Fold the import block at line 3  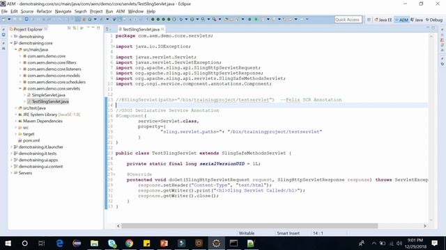click(x=114, y=47)
